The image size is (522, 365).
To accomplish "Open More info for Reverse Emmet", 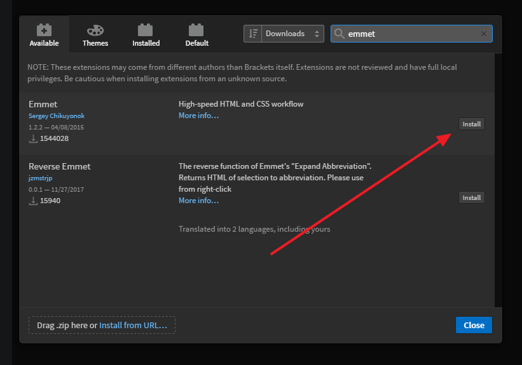I will coord(199,201).
